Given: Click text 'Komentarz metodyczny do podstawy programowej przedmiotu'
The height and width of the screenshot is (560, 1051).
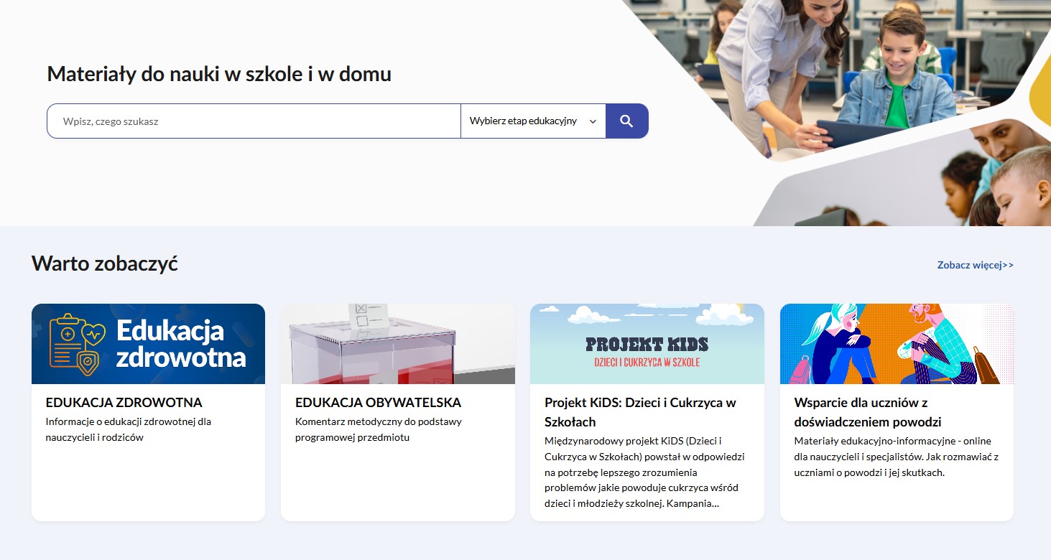Looking at the screenshot, I should pyautogui.click(x=380, y=429).
